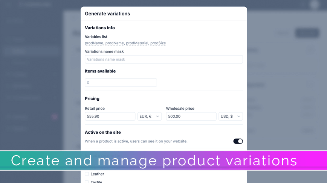Click the blurred dark button behind the dialog
Screen dimensions: 327x183
(307, 33)
